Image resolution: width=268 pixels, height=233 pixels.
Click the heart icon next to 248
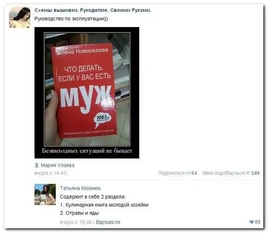[248, 173]
